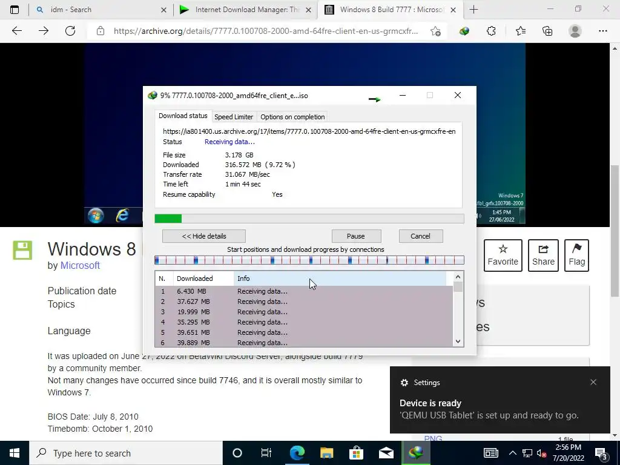The image size is (620, 465).
Task: Select connection 1 with 6.430 MB
Action: pos(304,291)
